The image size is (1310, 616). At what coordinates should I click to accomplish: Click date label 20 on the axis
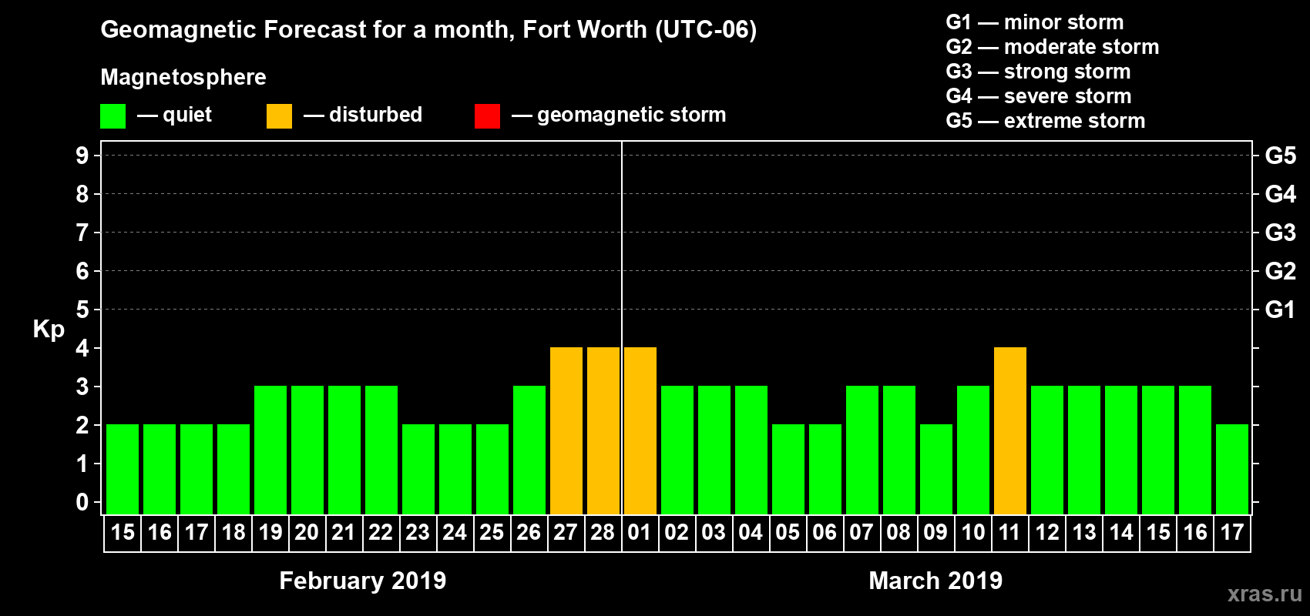pos(307,532)
